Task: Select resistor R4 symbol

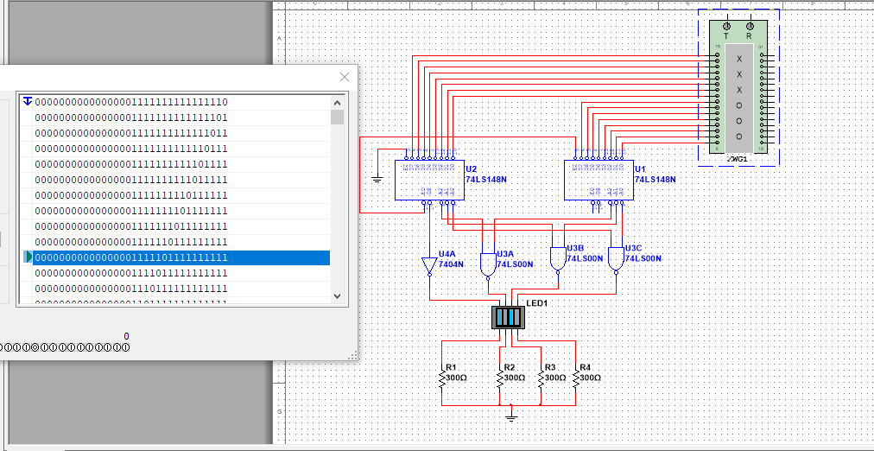Action: 576,379
